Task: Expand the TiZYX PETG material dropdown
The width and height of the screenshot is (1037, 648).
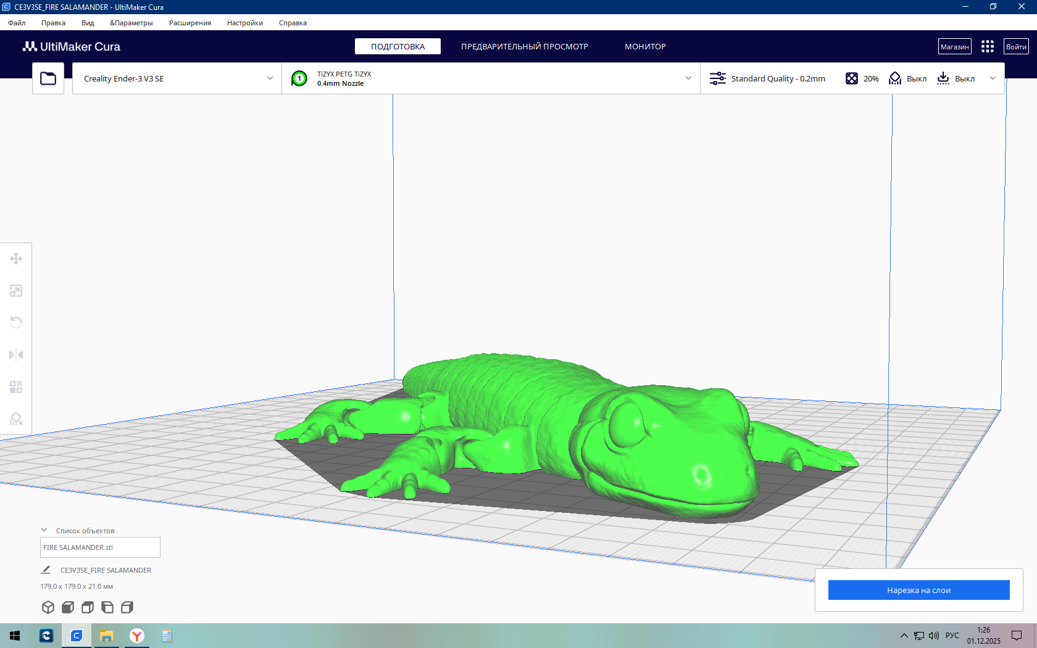Action: (491, 78)
